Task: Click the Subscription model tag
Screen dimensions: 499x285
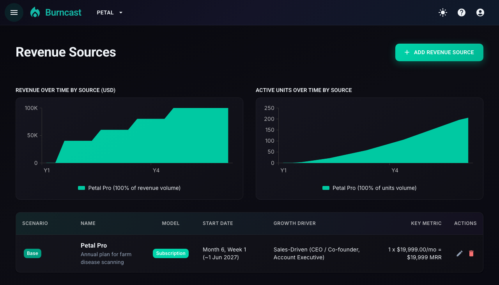Action: pos(171,253)
